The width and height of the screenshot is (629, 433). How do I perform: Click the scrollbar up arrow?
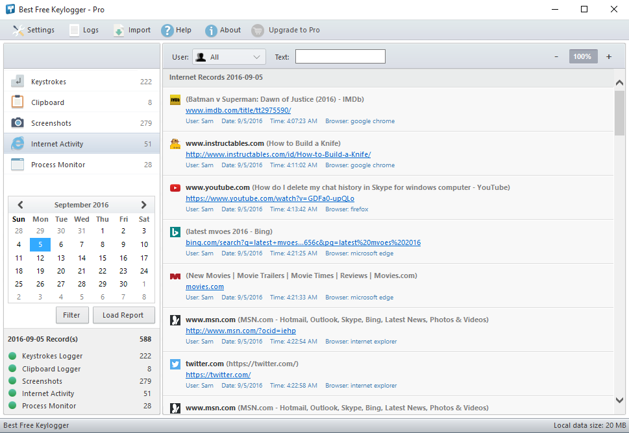619,82
